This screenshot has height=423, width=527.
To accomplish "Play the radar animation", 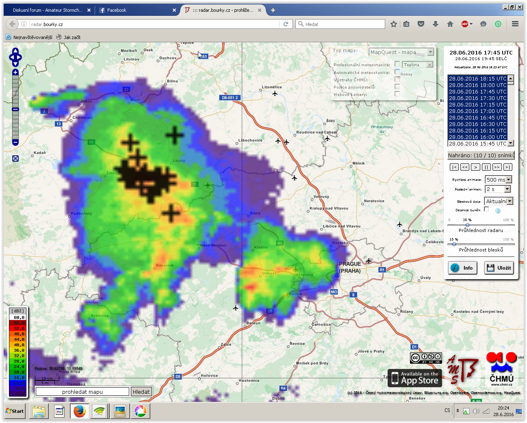I will click(x=475, y=167).
